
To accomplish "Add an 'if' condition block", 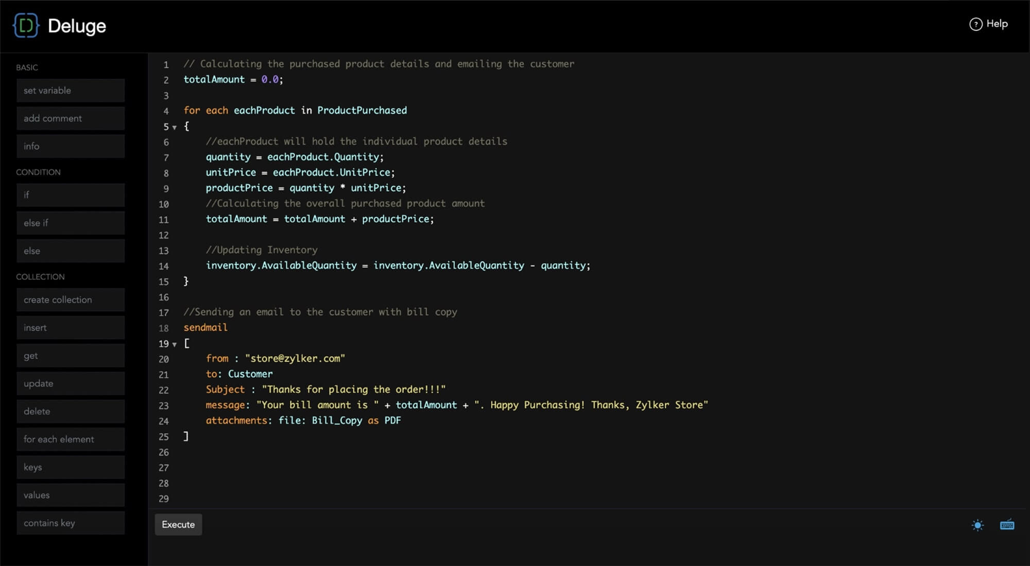I will coord(71,195).
